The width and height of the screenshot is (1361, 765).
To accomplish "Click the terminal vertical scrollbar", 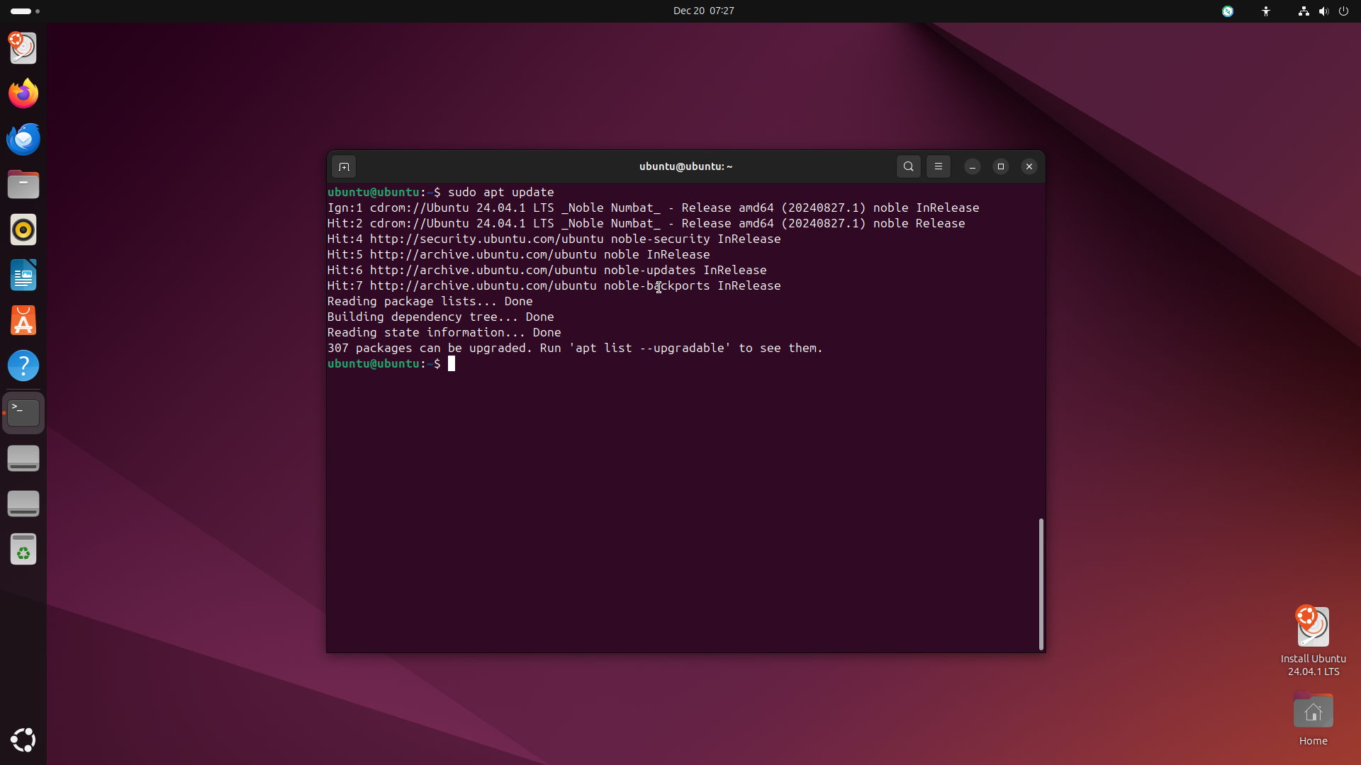I will tap(1041, 584).
